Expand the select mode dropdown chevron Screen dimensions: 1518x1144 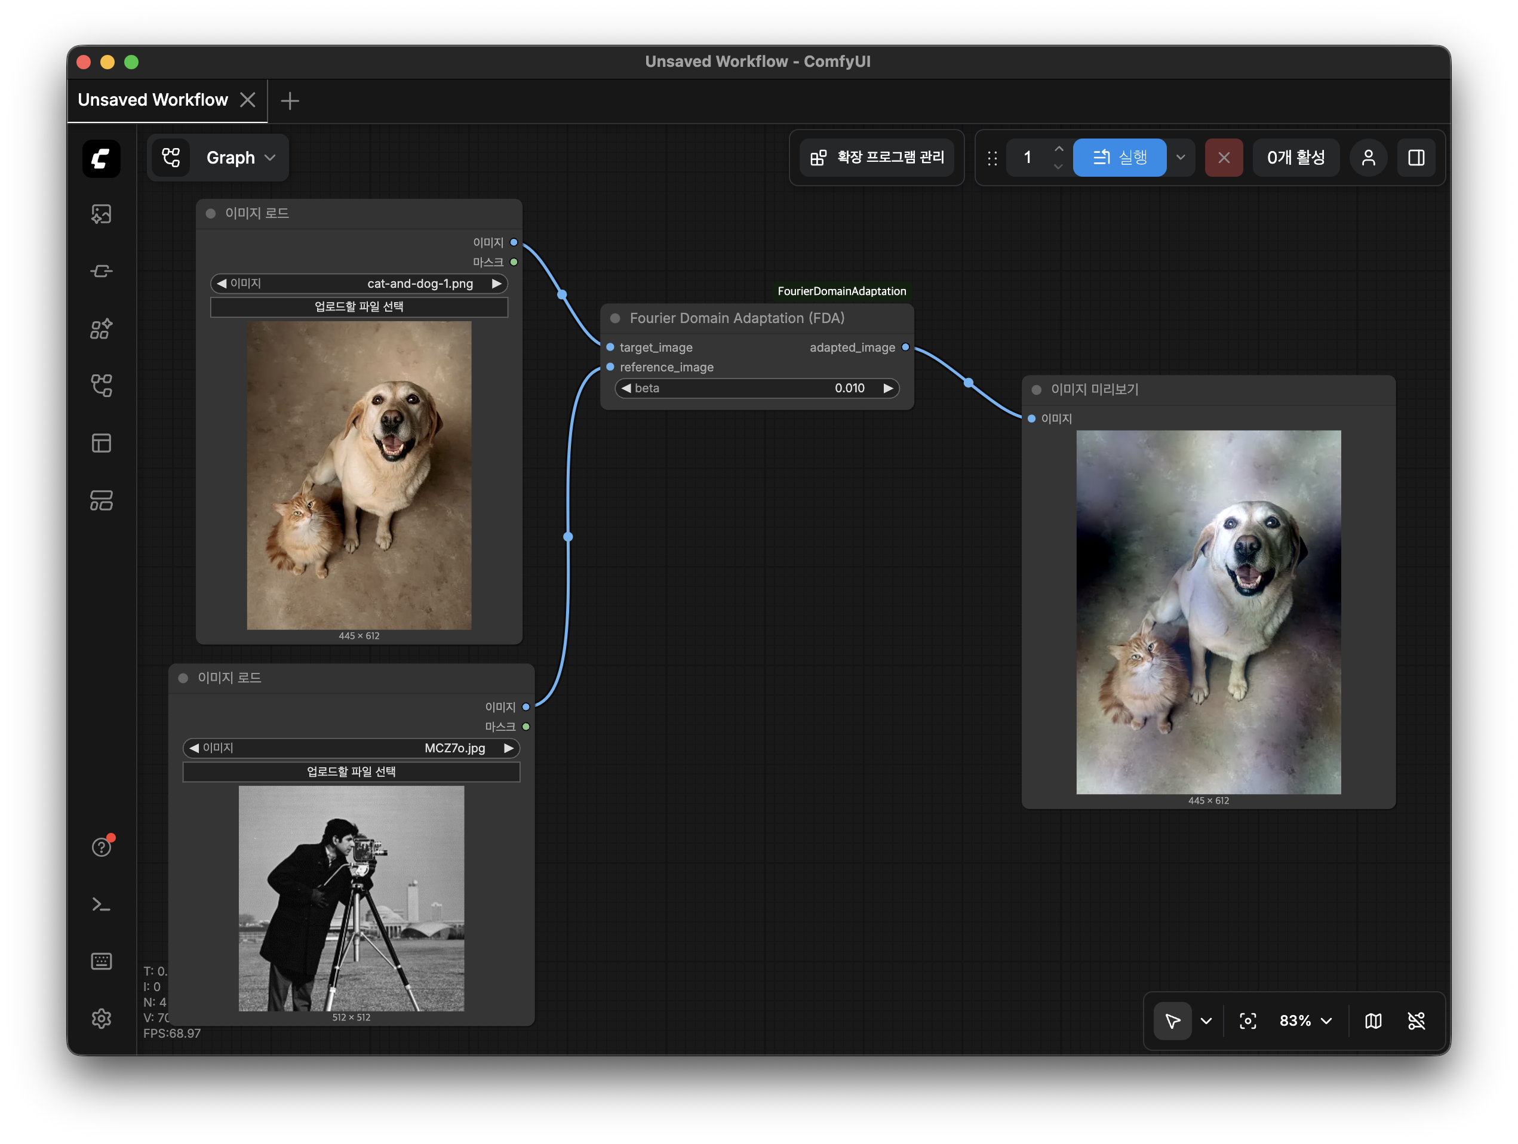[x=1206, y=1020]
